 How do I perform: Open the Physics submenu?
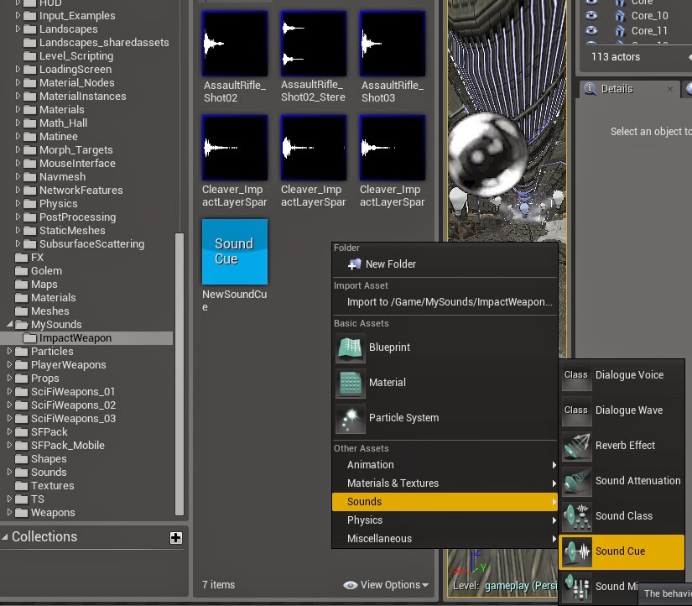[x=445, y=520]
